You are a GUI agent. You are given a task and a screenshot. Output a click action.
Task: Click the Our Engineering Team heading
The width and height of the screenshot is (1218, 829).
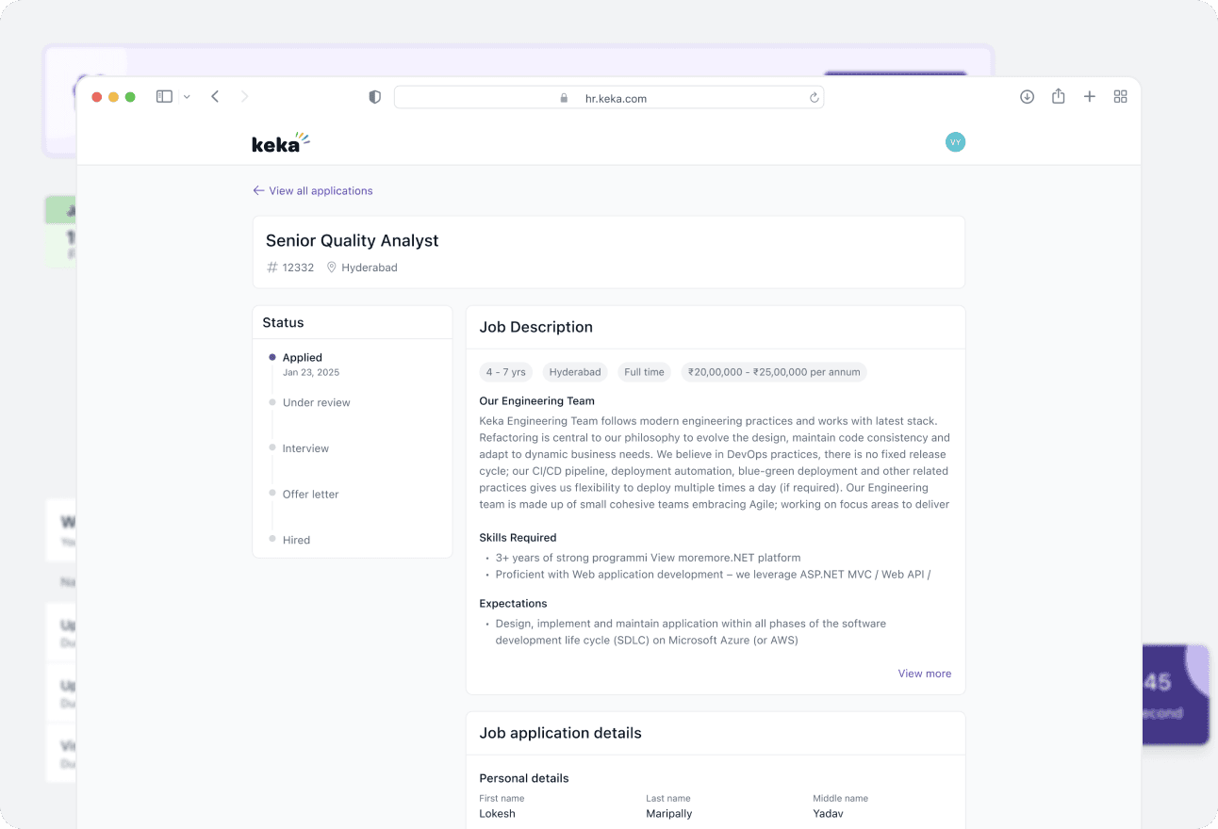pos(536,400)
